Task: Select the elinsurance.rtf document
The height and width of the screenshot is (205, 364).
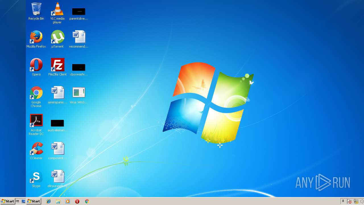Action: coord(57,179)
